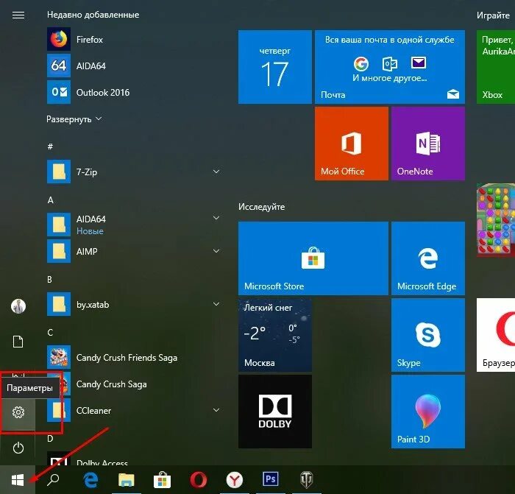Expand the 7-Zip folder chevron
The height and width of the screenshot is (494, 515).
point(216,172)
